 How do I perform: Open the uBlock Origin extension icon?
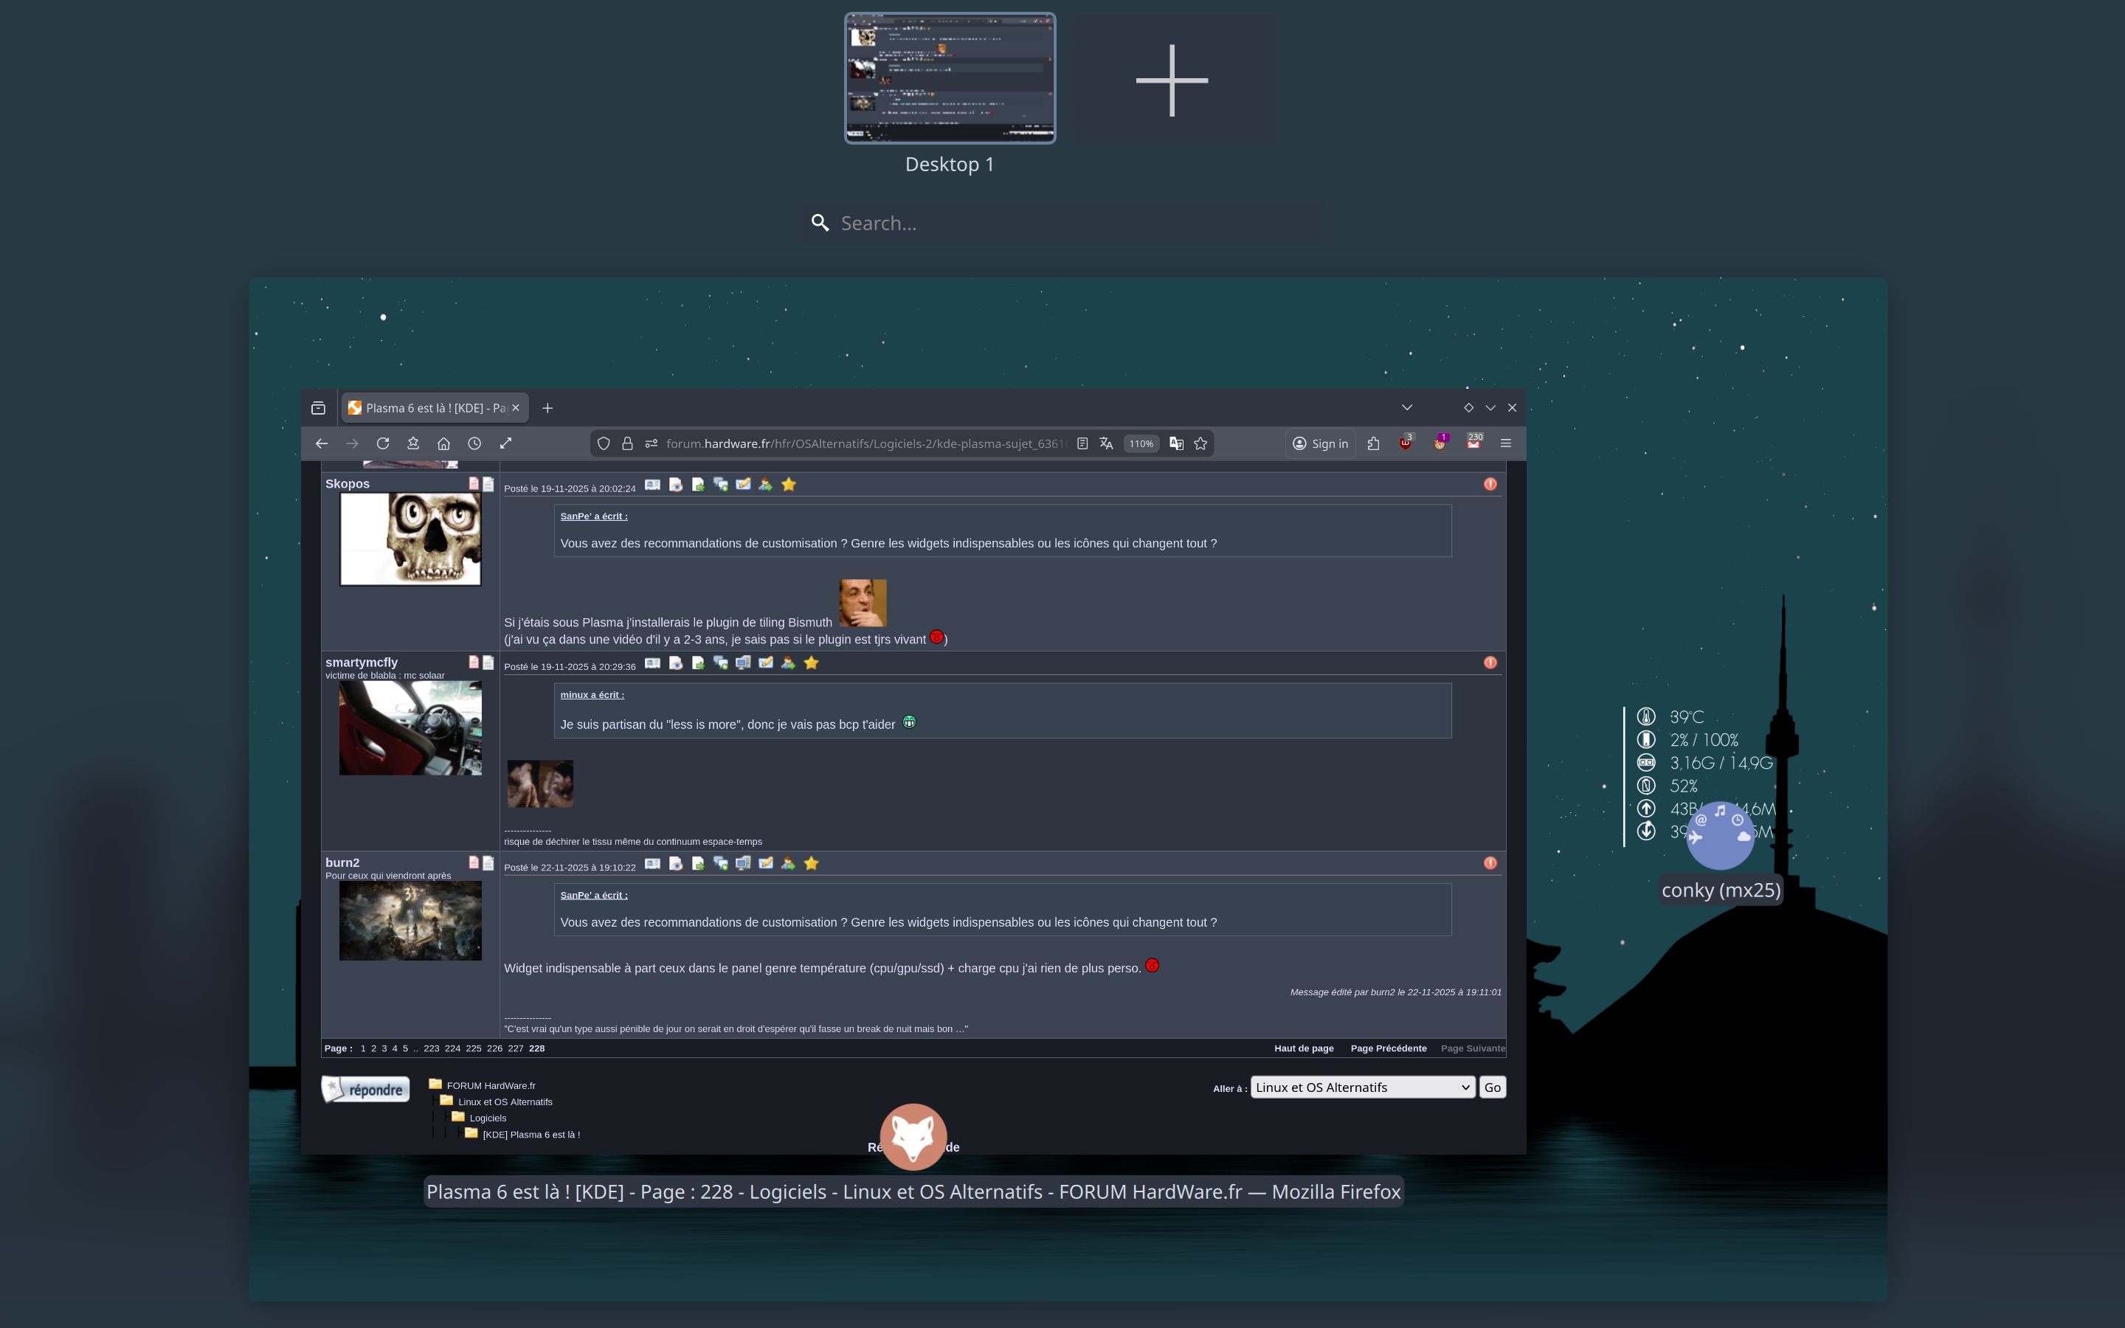(1405, 443)
